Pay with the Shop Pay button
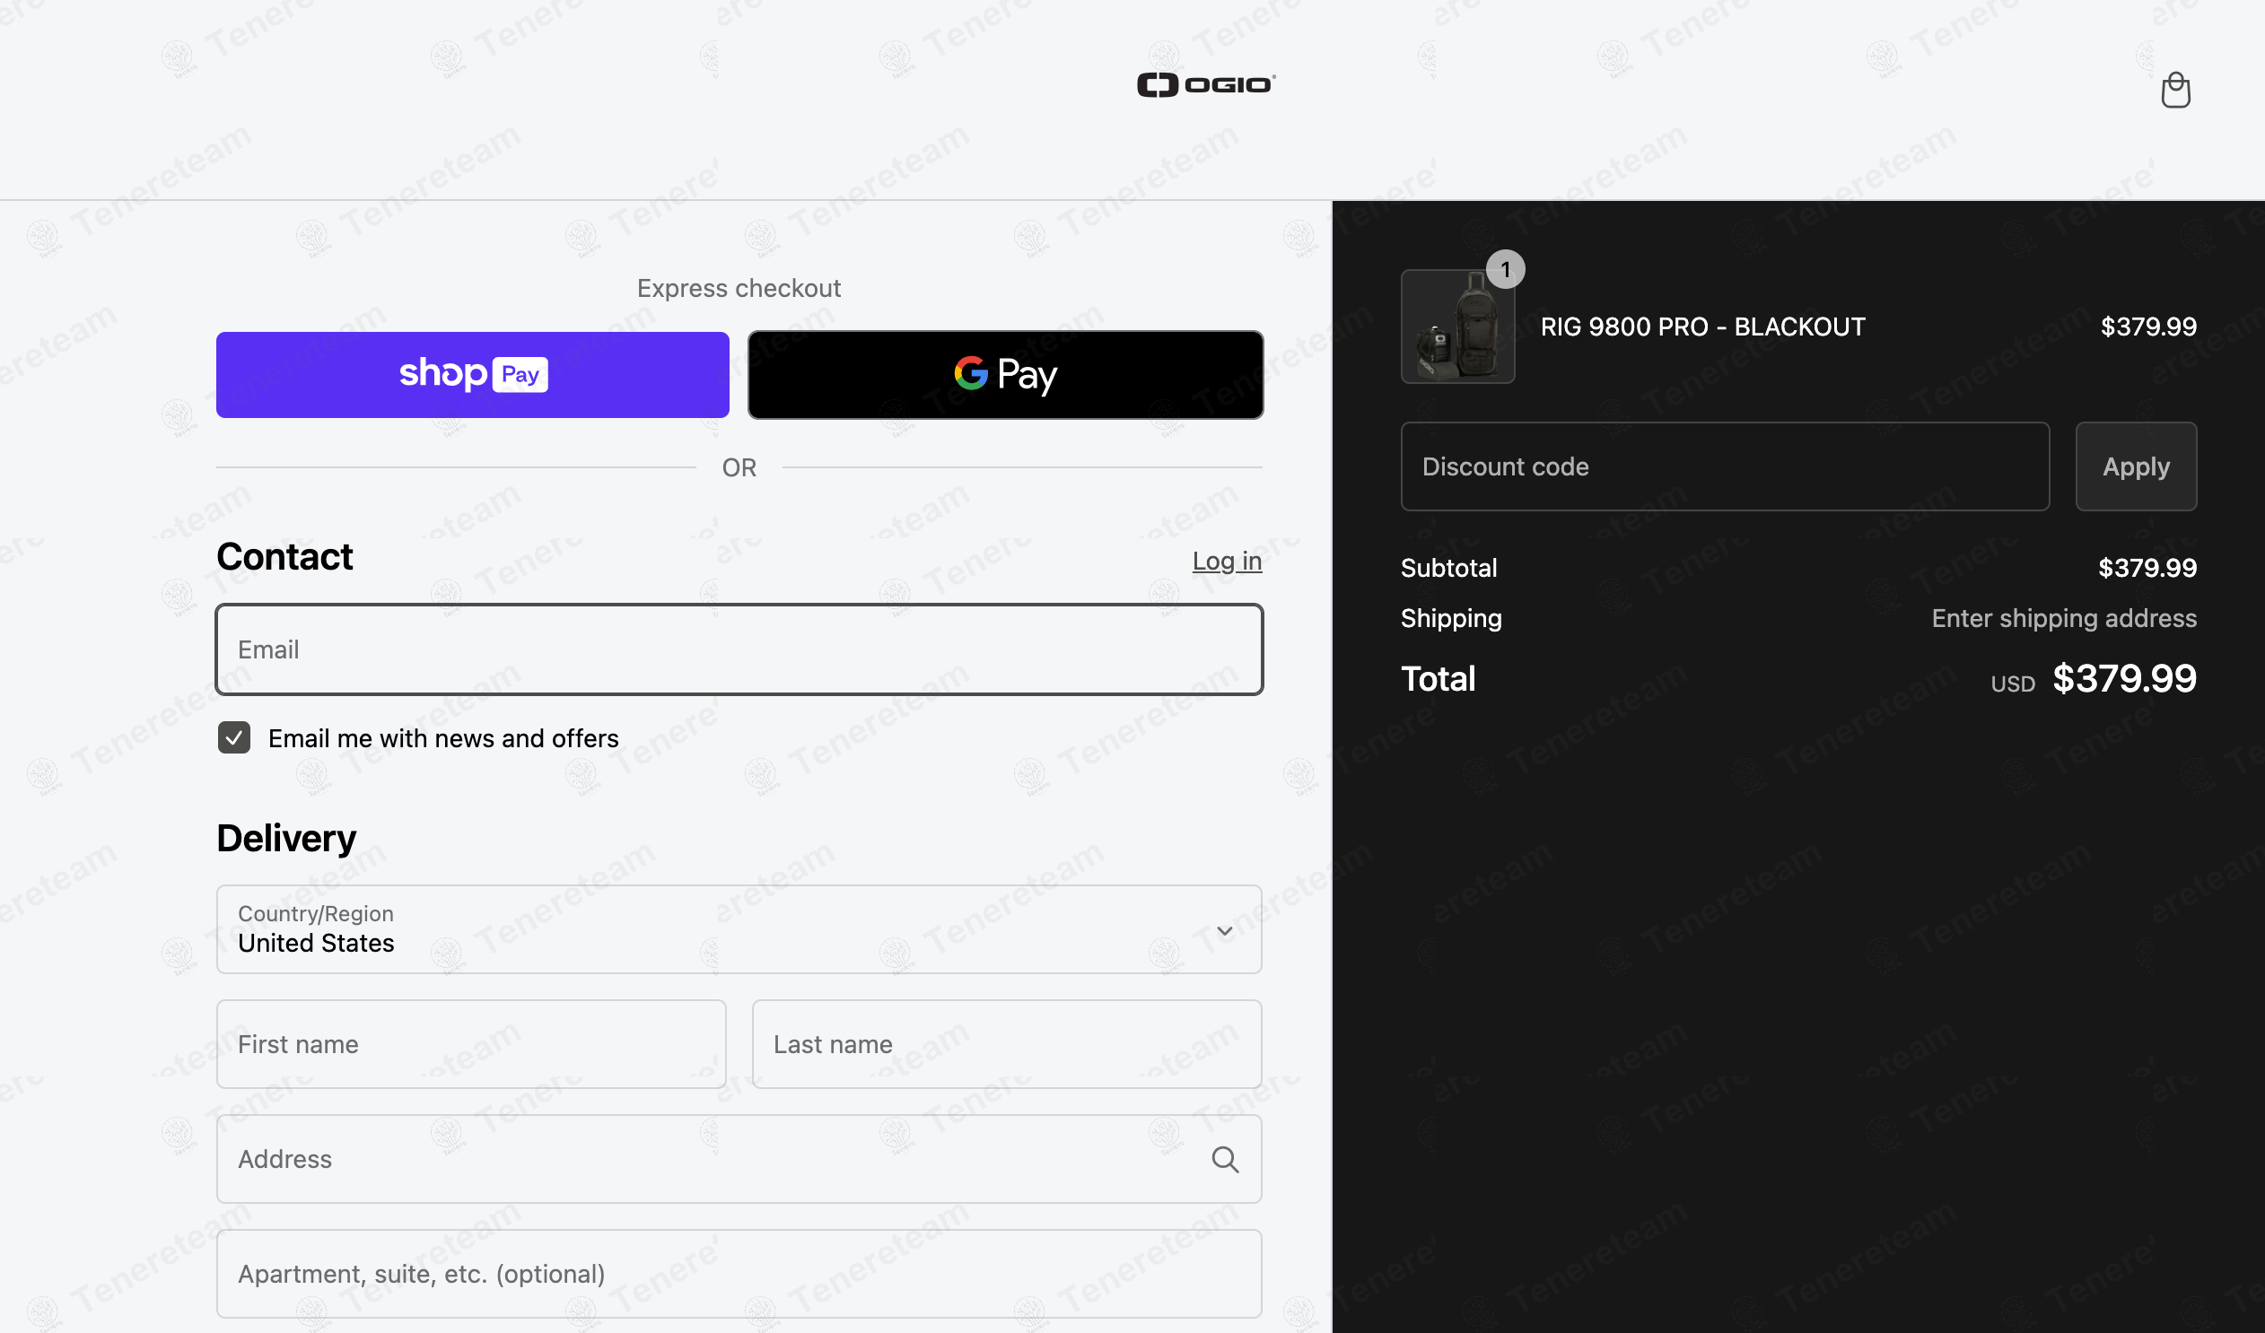Screen dimensions: 2265x1333 tap(472, 375)
